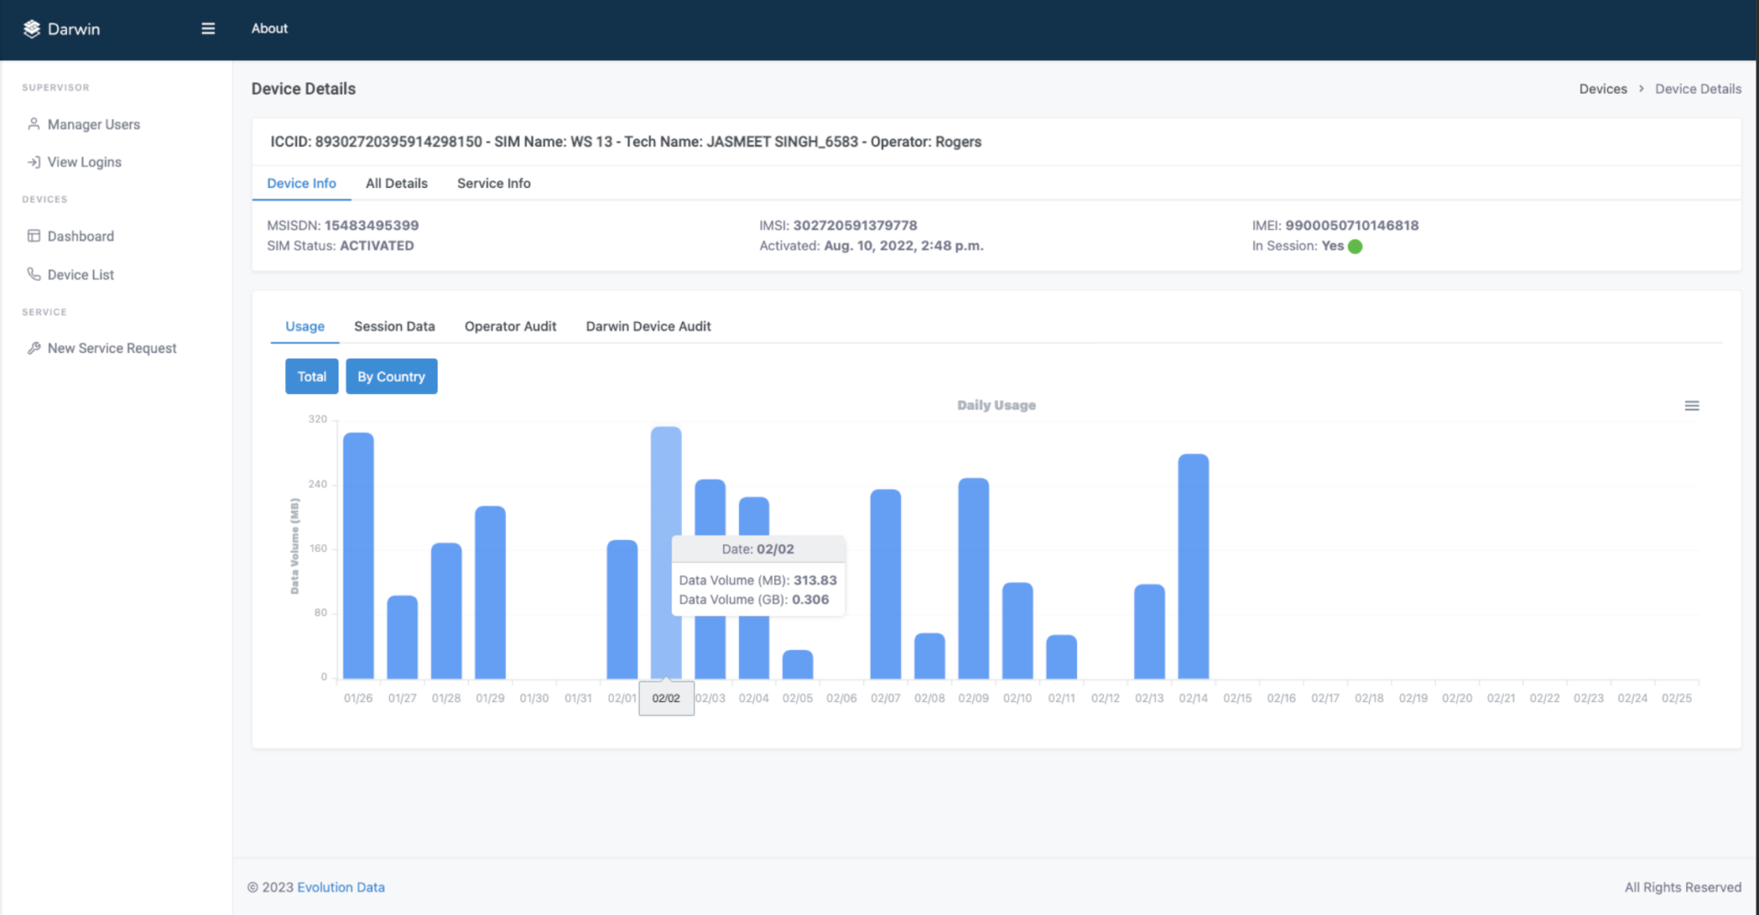Click the By Country button

(x=392, y=376)
